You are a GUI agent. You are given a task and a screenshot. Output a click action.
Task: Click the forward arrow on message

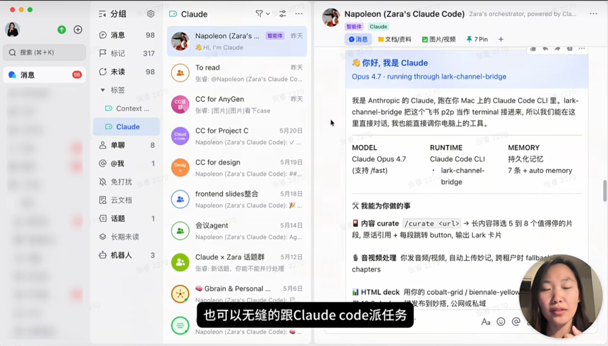557,48
